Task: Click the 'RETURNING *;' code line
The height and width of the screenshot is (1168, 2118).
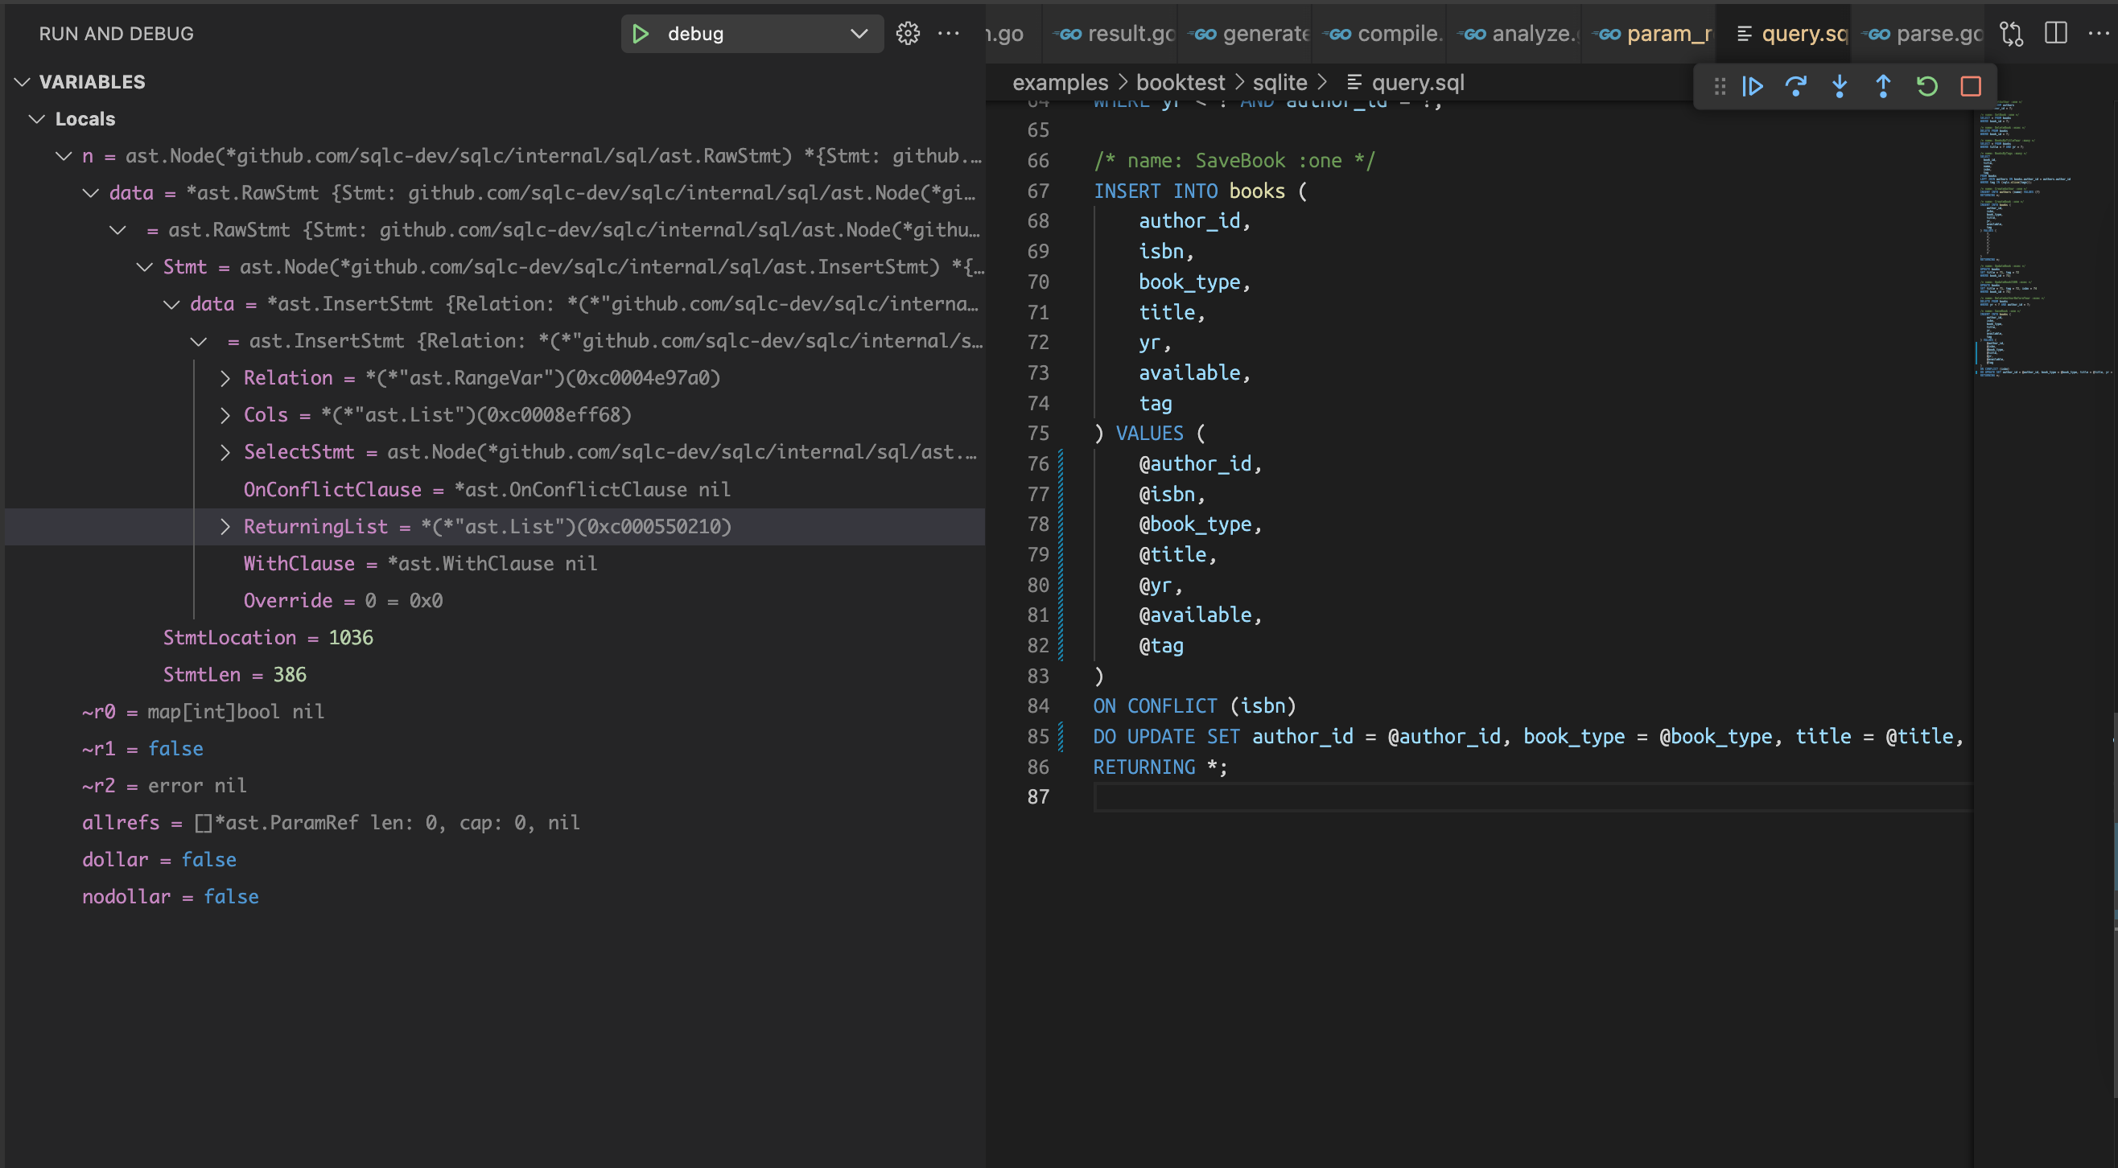Action: (x=1160, y=767)
